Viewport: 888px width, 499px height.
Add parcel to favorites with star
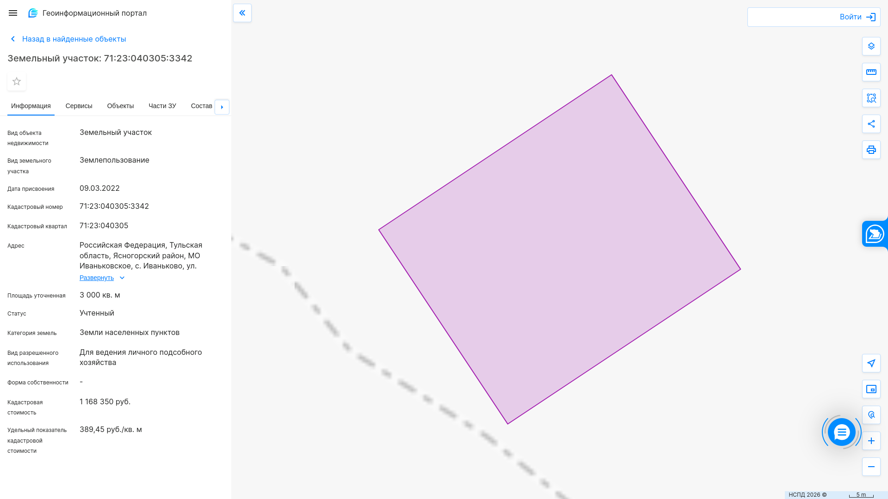(17, 81)
